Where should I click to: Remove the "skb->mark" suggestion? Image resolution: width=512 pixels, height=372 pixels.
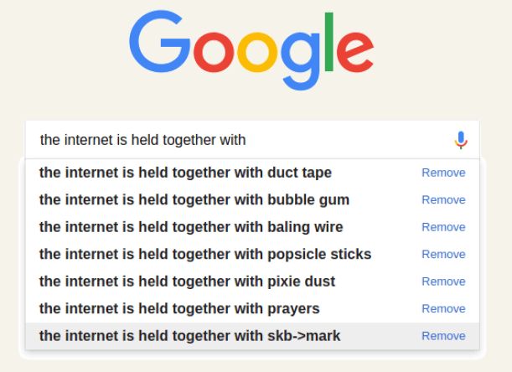[443, 336]
